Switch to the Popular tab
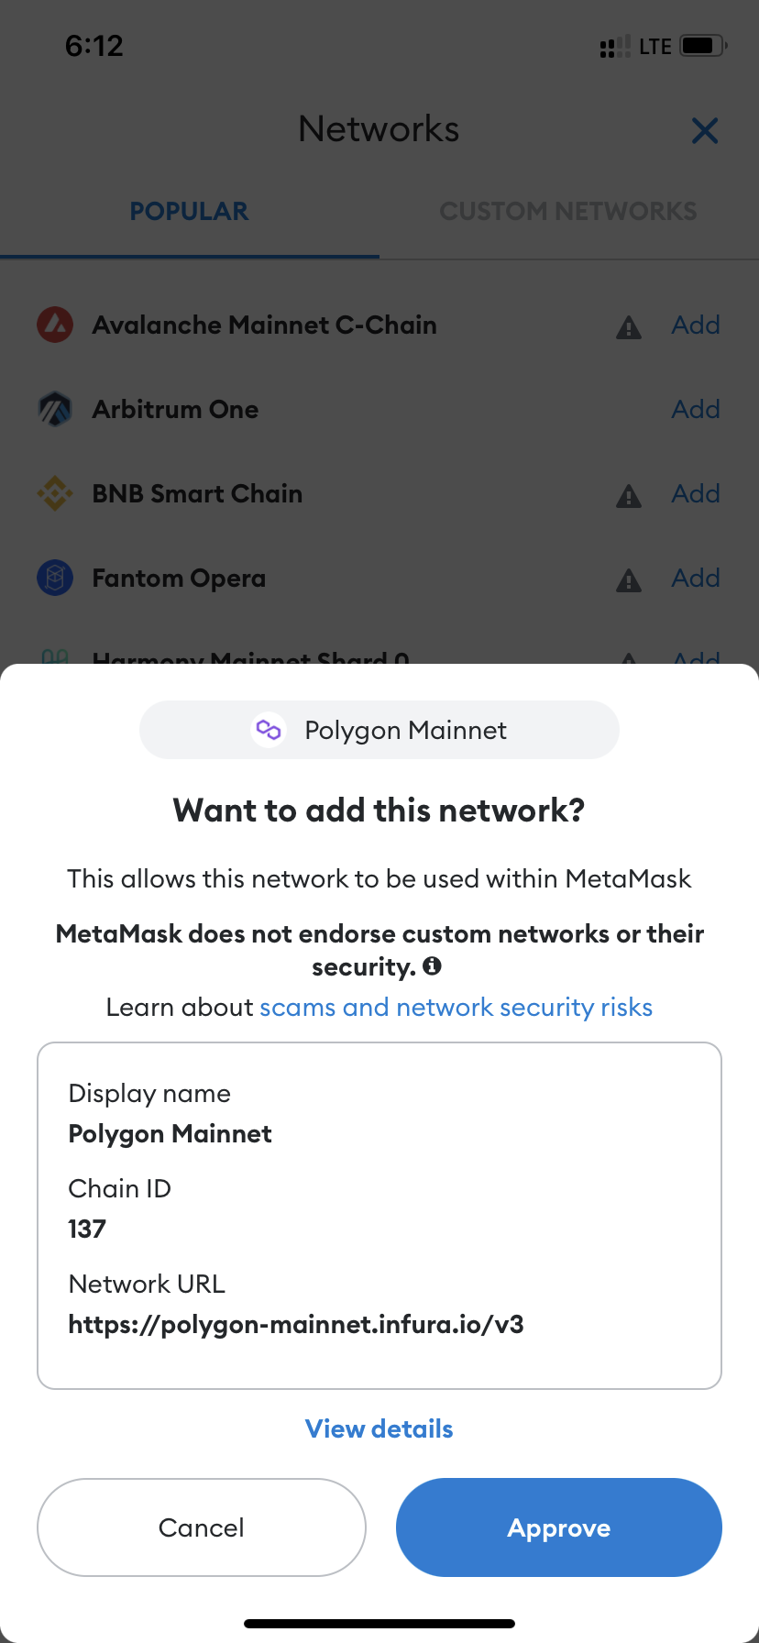The image size is (759, 1643). pyautogui.click(x=189, y=212)
